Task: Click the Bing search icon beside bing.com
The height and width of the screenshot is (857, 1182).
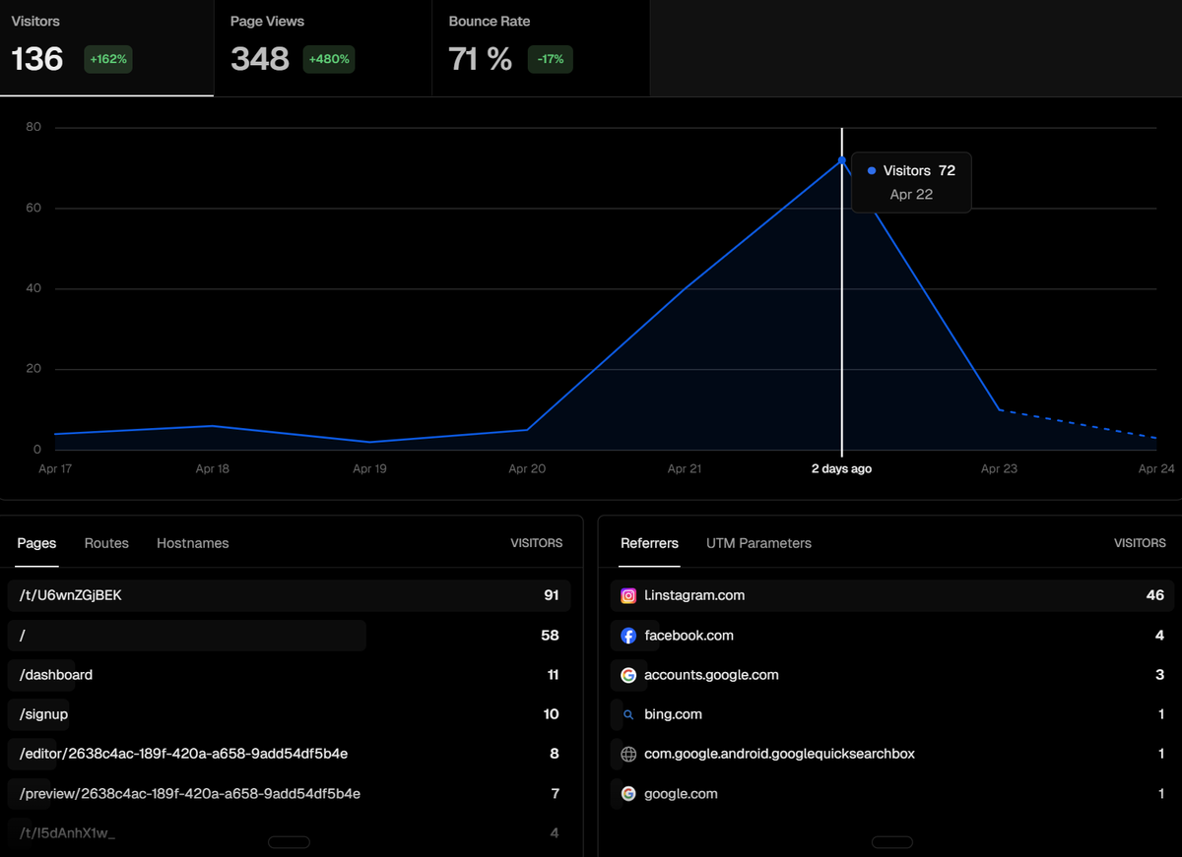Action: click(x=628, y=714)
